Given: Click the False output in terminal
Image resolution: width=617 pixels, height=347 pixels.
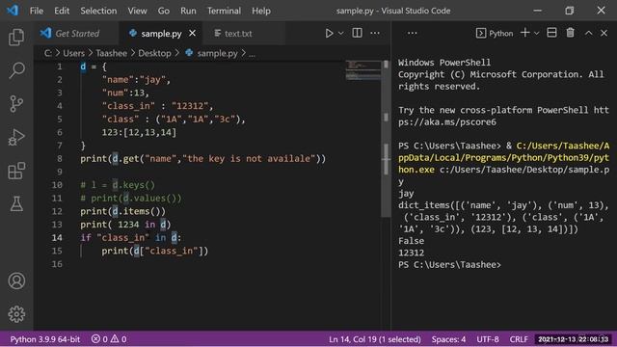Looking at the screenshot, I should point(412,241).
